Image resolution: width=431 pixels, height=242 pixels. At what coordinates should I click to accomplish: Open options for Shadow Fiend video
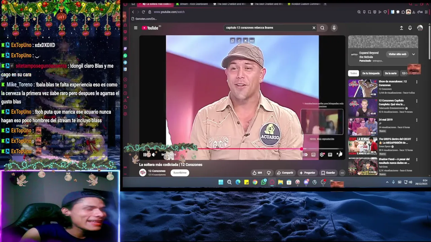[x=417, y=159]
